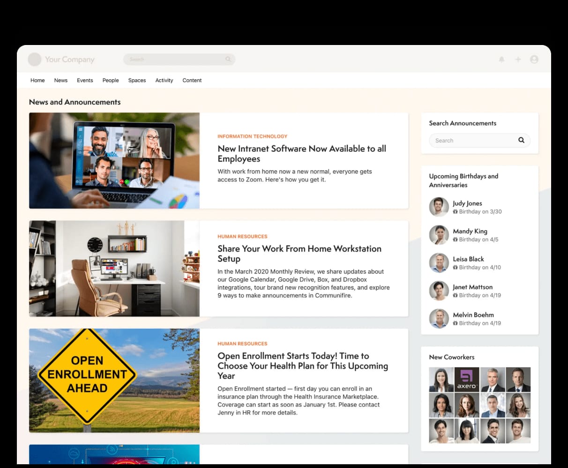Click the Search Announcements magnifier icon

pyautogui.click(x=521, y=140)
